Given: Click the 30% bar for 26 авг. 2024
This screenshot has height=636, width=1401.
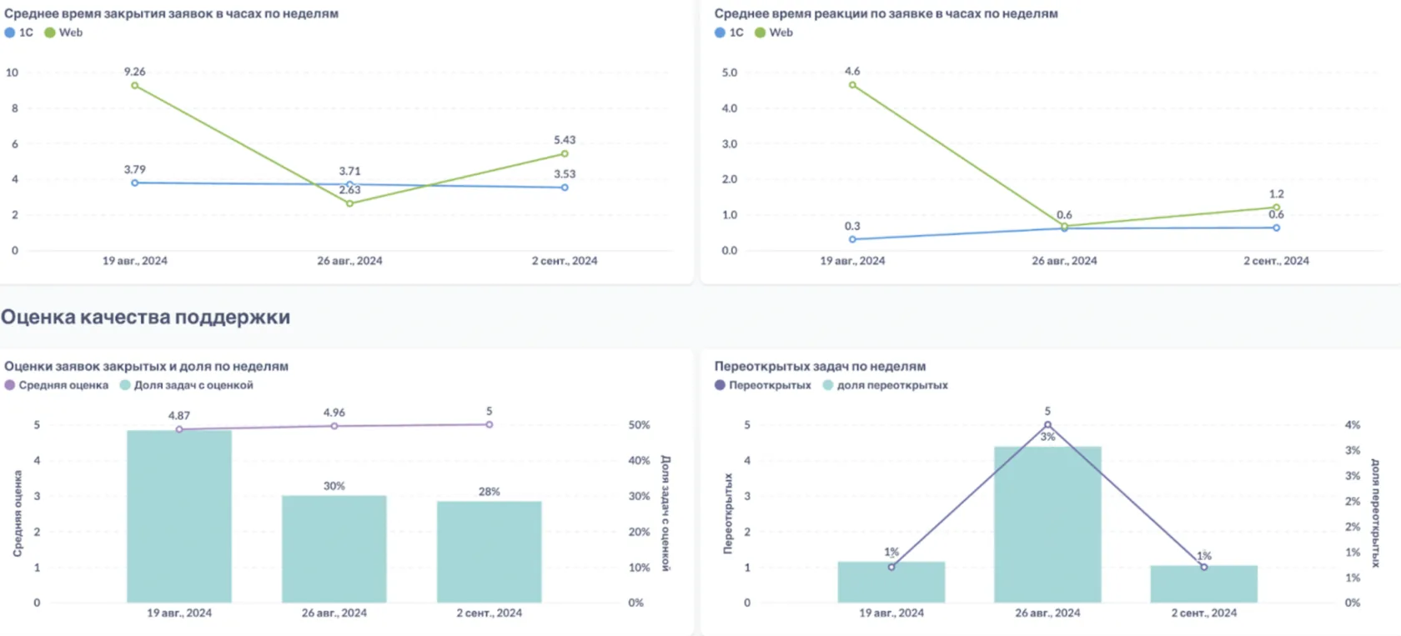Looking at the screenshot, I should click(334, 549).
